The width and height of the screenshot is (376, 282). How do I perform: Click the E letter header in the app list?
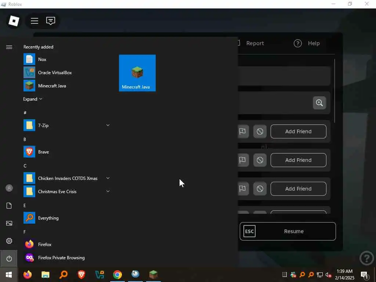[x=25, y=206]
